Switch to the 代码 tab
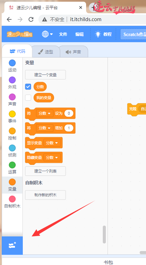Image resolution: width=146 pixels, height=265 pixels. tap(17, 51)
